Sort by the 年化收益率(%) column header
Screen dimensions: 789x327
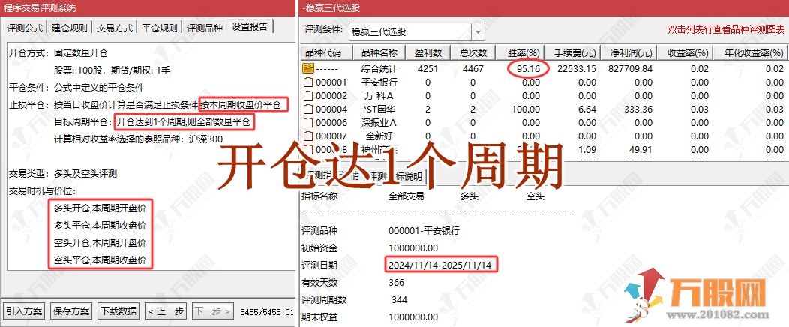tap(751, 53)
